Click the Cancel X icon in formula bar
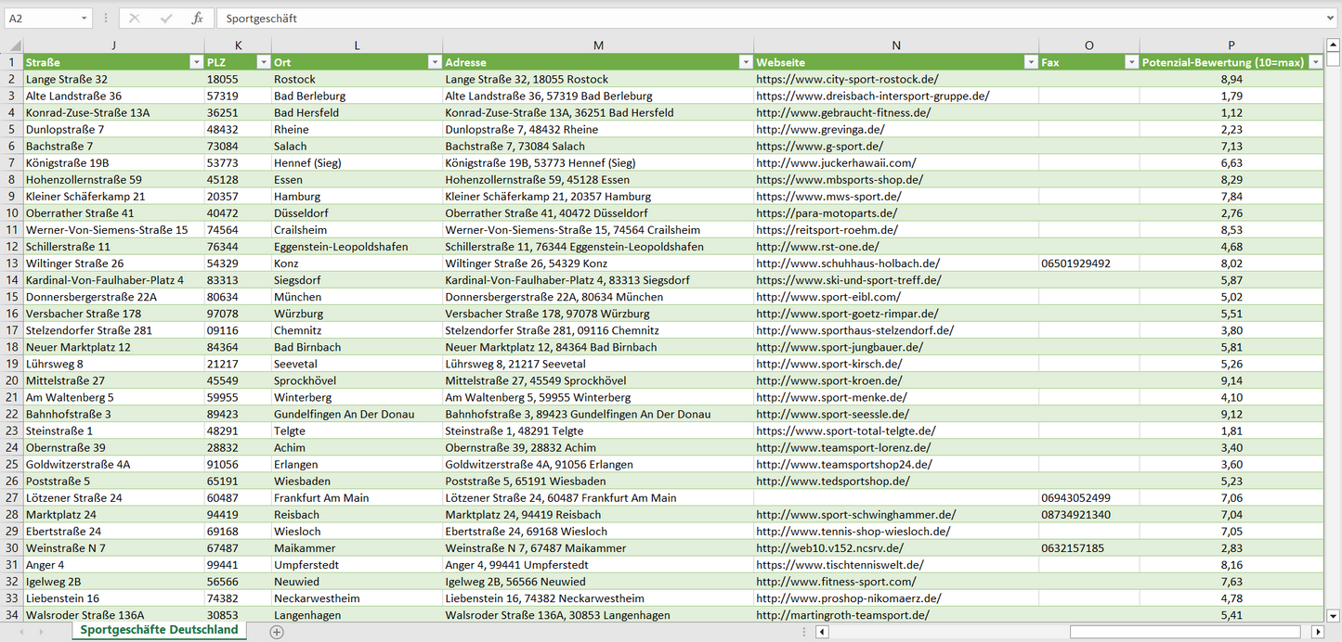The width and height of the screenshot is (1342, 642). click(135, 19)
